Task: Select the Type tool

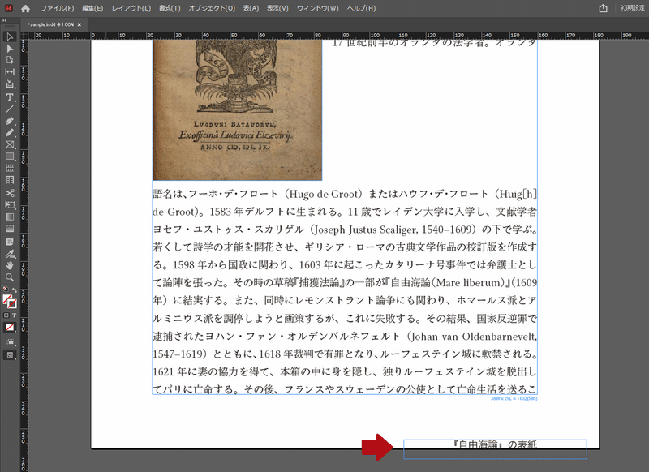Action: point(10,97)
